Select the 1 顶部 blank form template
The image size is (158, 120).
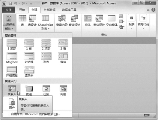pos(12,44)
